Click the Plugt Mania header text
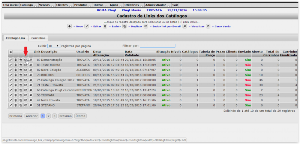Viewport: 300px width, 144px height. tap(132, 10)
